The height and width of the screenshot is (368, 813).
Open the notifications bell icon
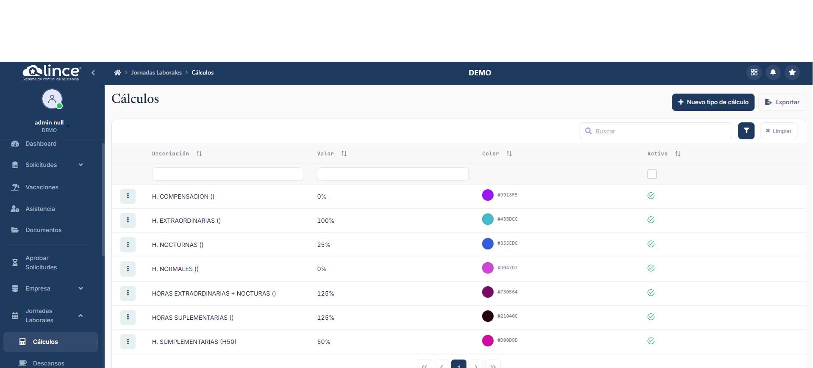(x=773, y=72)
